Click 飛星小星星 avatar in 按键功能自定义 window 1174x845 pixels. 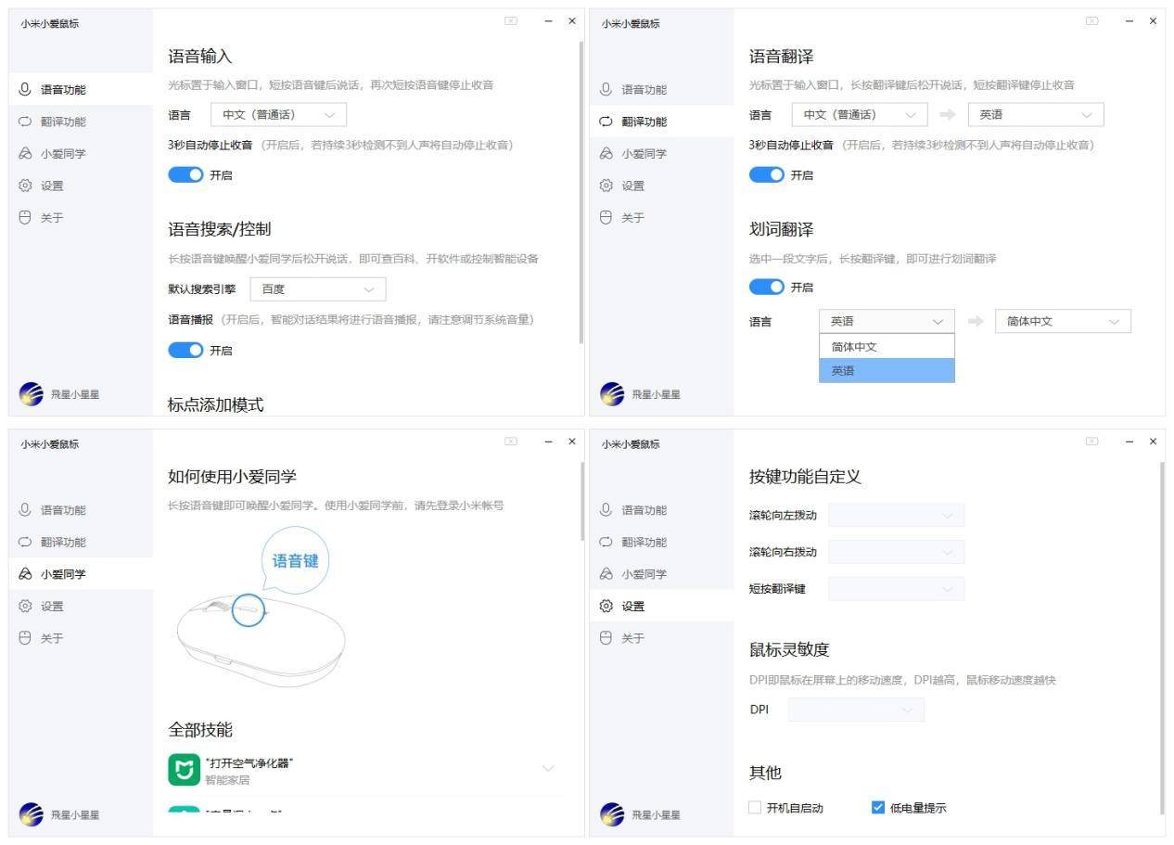click(612, 814)
